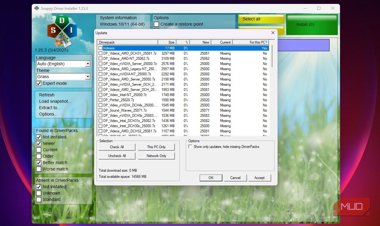Close the Update dialog
The width and height of the screenshot is (380, 226).
(273, 33)
